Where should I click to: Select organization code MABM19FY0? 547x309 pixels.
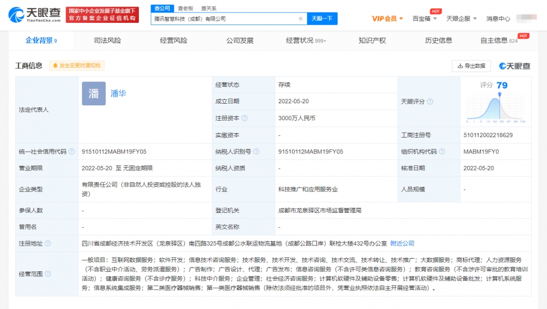point(481,152)
